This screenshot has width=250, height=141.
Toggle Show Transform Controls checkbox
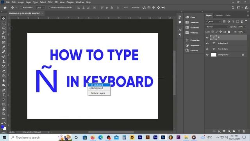(49, 7)
